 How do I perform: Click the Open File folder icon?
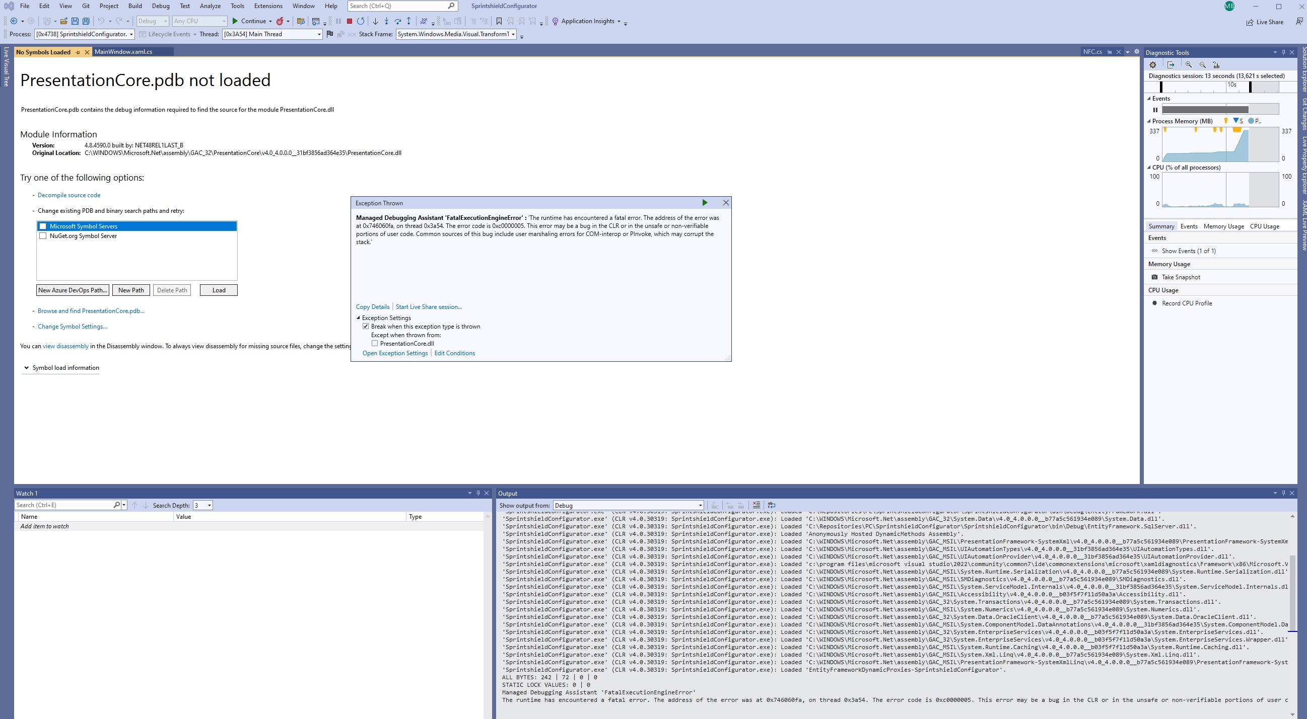tap(64, 21)
